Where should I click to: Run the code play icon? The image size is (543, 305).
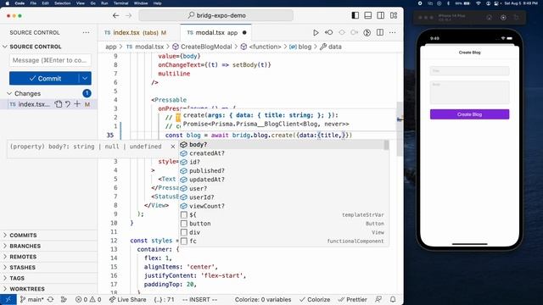click(x=316, y=32)
